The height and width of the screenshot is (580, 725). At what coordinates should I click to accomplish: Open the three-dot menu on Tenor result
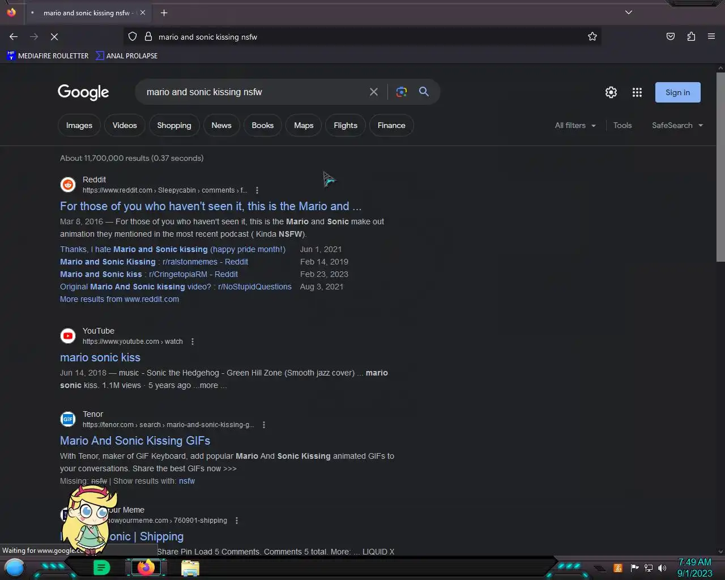pyautogui.click(x=264, y=425)
